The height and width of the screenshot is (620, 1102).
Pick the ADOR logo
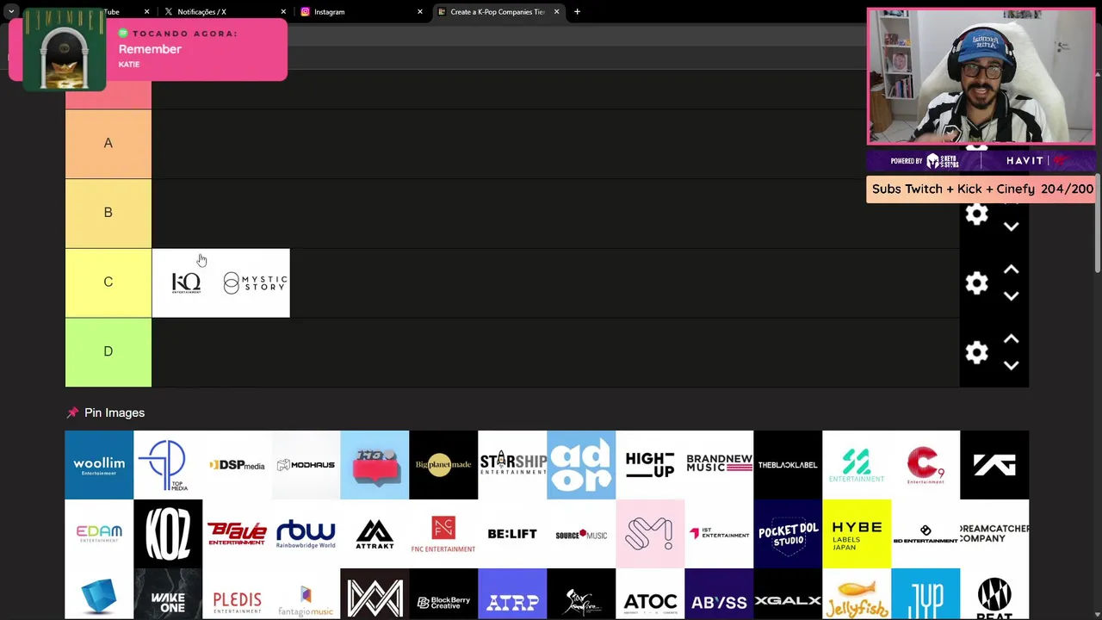581,465
